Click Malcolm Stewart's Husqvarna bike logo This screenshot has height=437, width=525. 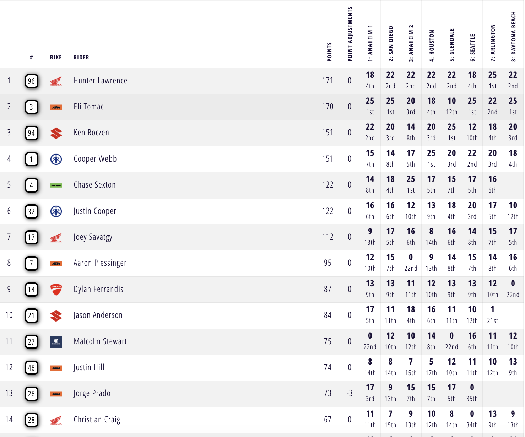coord(56,342)
